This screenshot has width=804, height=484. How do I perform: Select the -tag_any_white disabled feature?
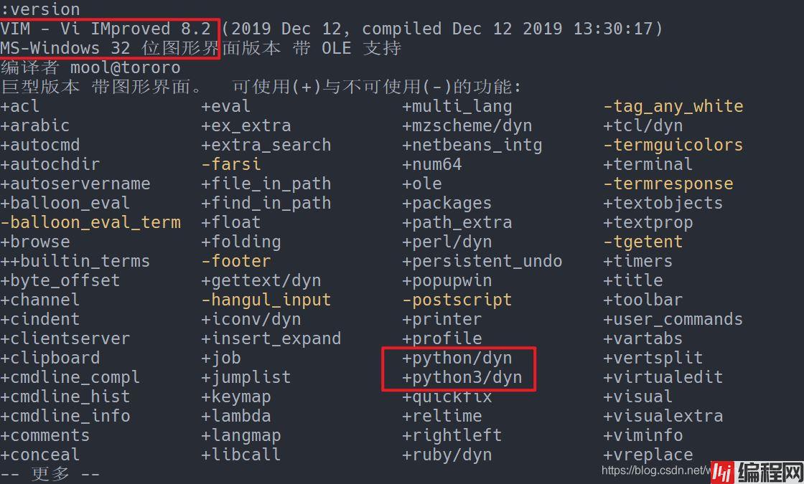(673, 106)
